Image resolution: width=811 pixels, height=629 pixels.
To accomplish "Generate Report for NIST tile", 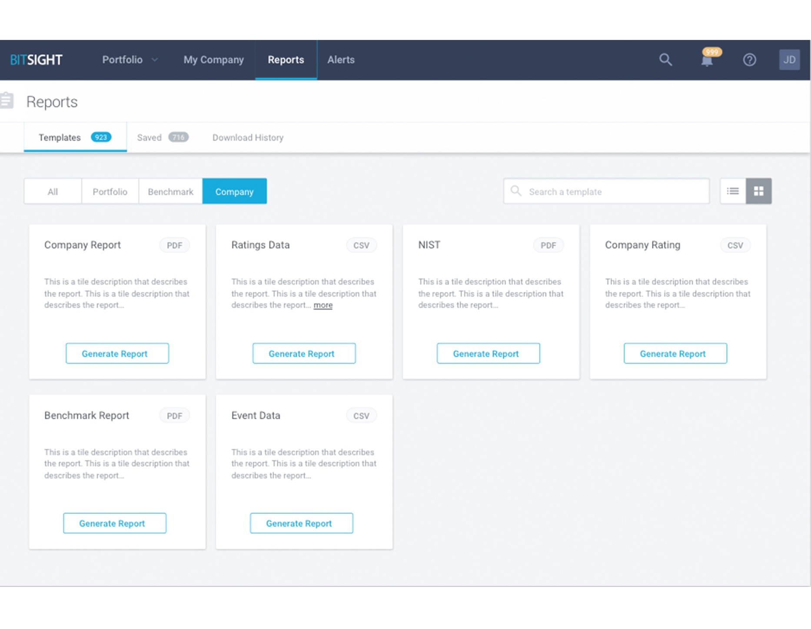I will (488, 353).
